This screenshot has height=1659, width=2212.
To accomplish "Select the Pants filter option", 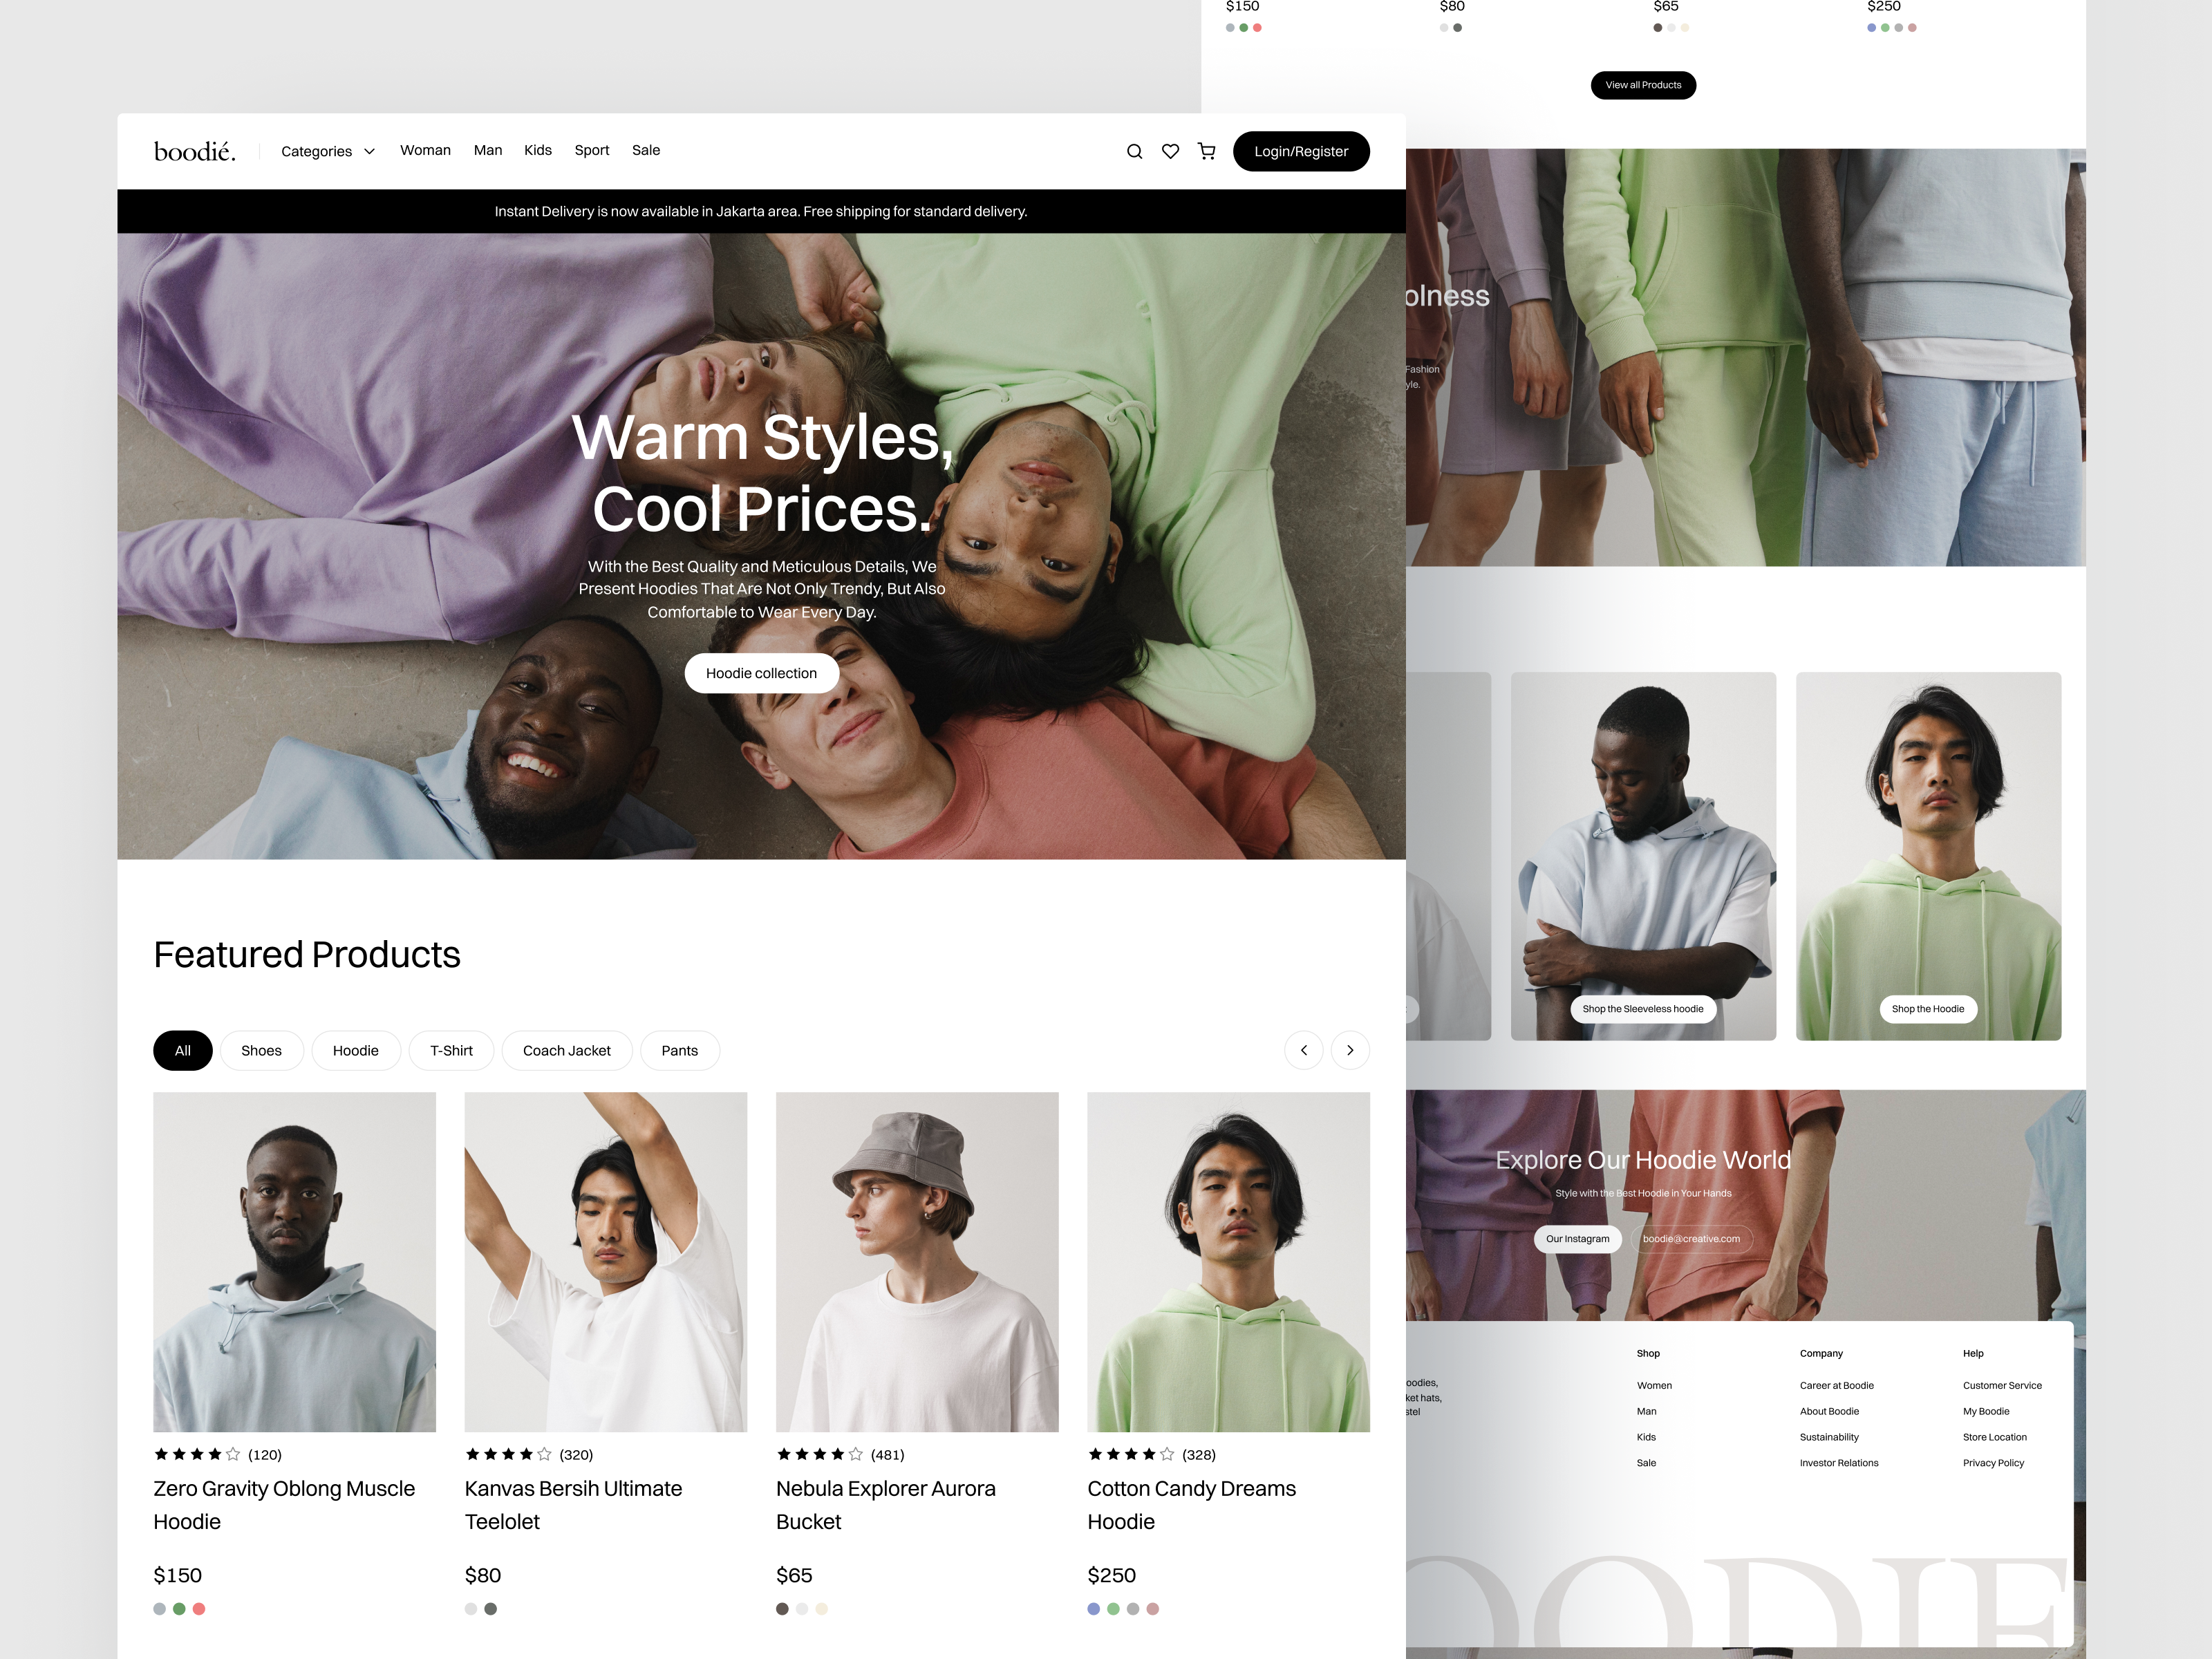I will [680, 1050].
